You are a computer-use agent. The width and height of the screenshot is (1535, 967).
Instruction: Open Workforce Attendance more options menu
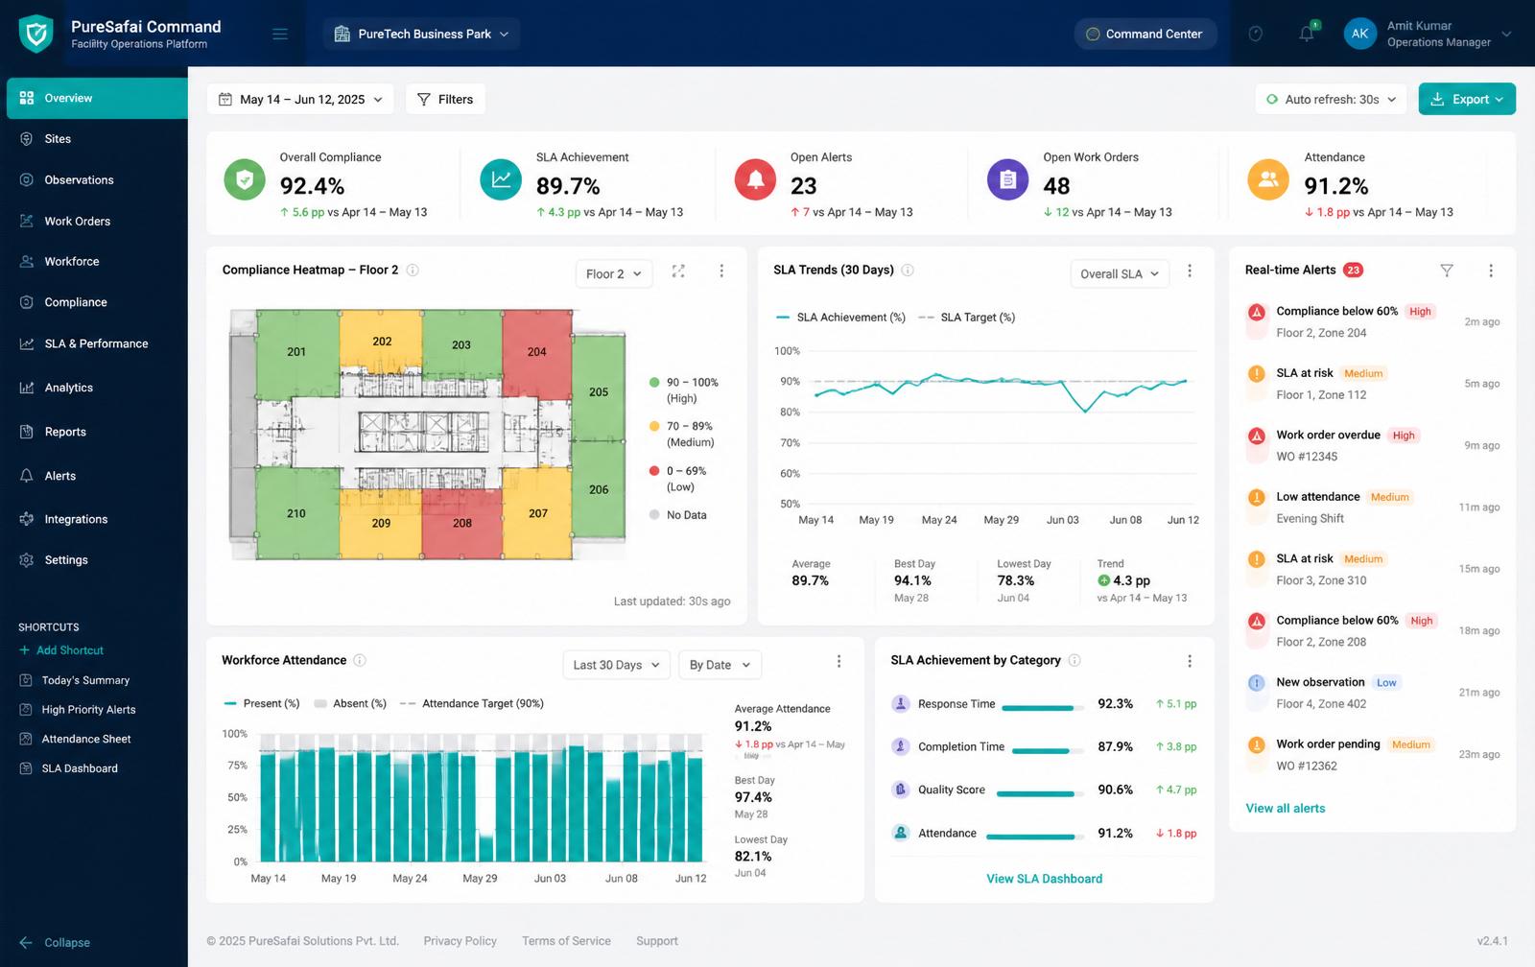(x=838, y=662)
